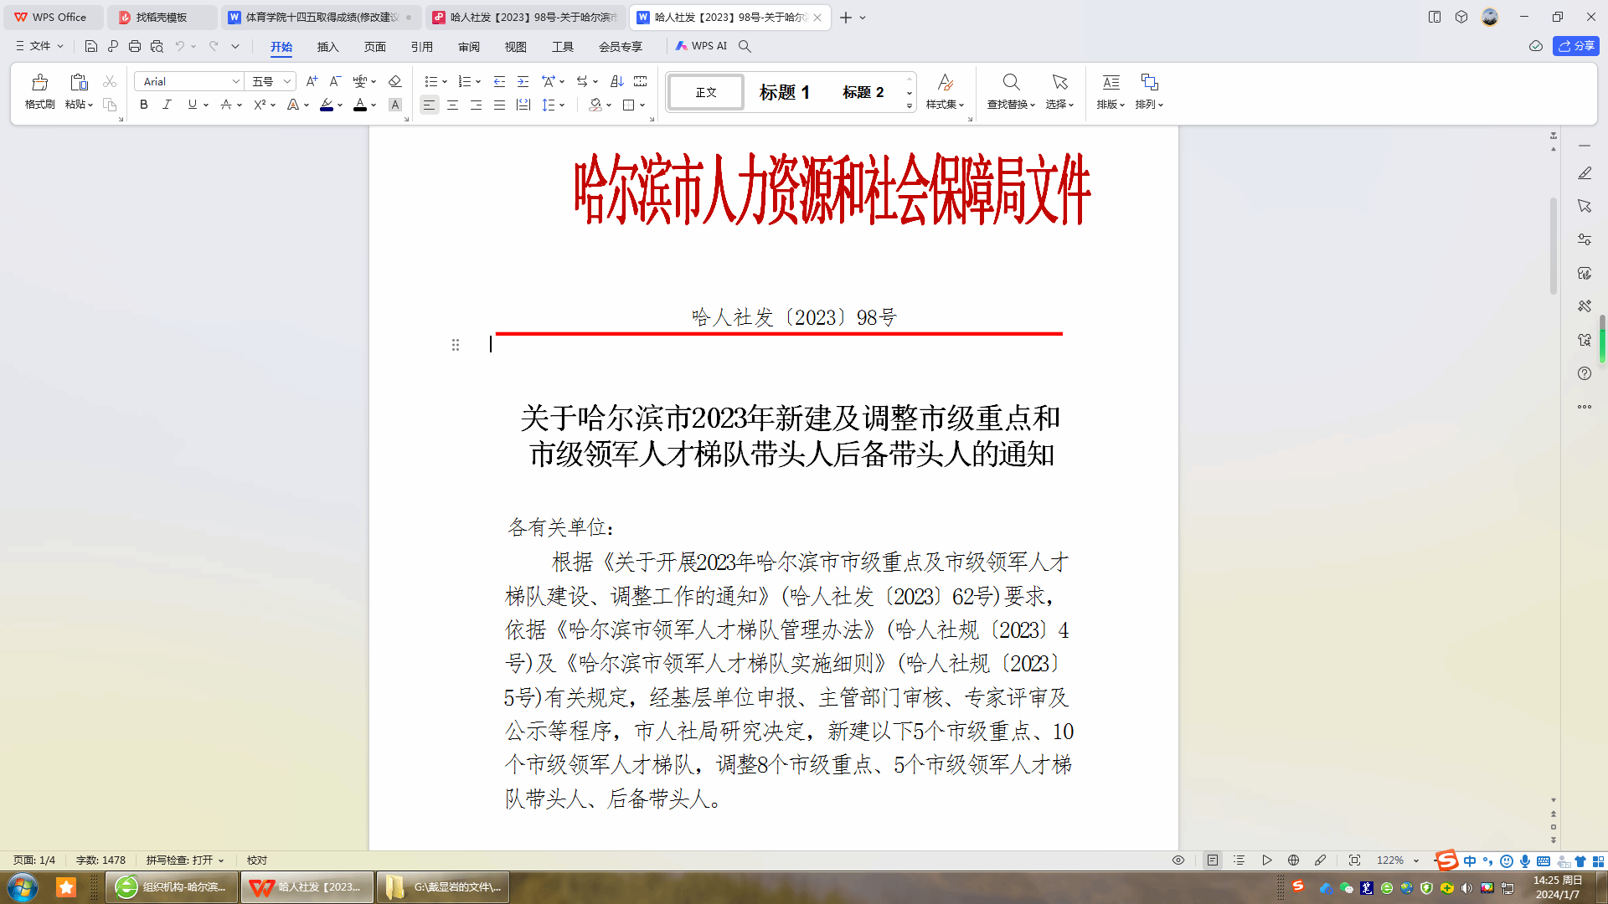The image size is (1608, 904).
Task: Click the vertical scrollbar of the document
Action: click(1554, 246)
